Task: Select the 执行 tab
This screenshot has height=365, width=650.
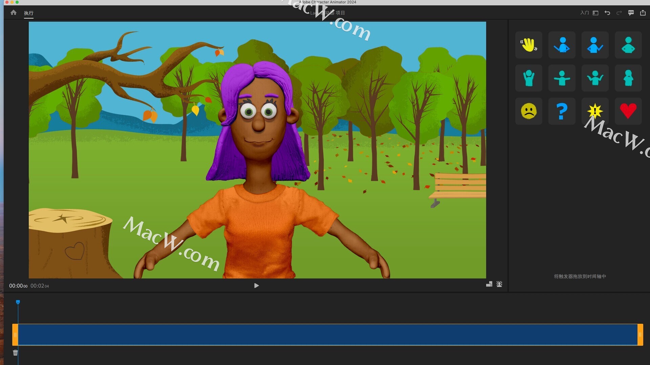Action: click(29, 13)
